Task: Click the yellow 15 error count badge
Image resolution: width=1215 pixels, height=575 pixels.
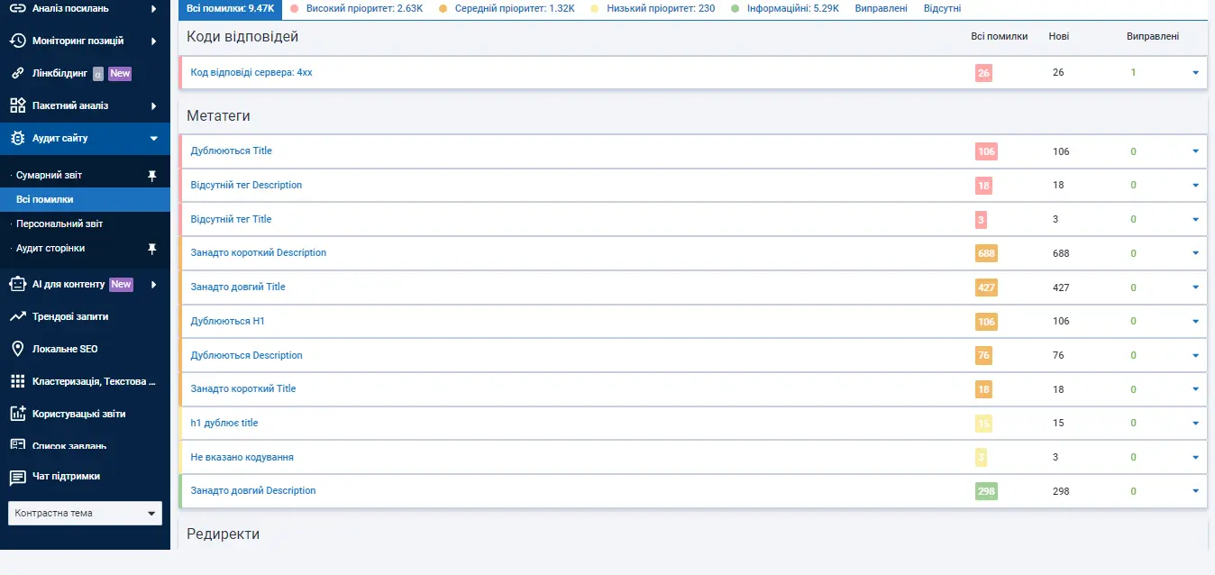Action: tap(983, 423)
